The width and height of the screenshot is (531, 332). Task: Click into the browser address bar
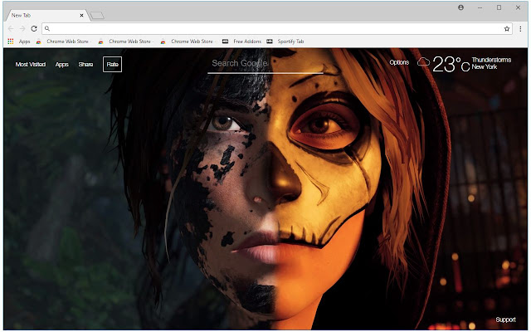coord(276,29)
